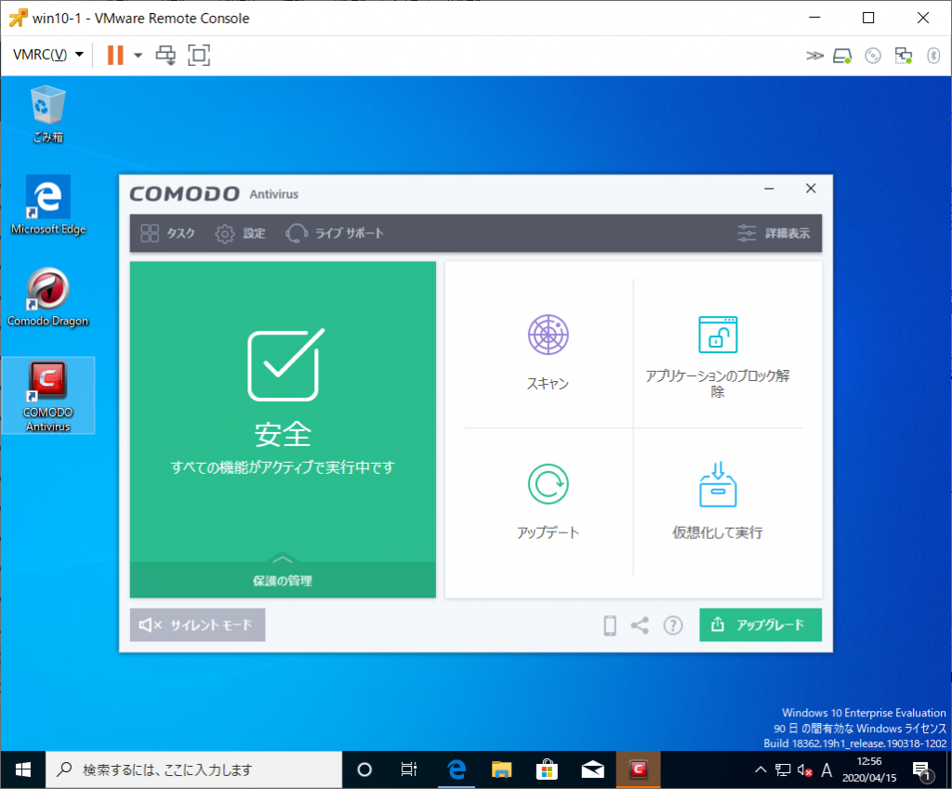Select Microsoft Edge desktop shortcut
952x789 pixels.
point(48,205)
